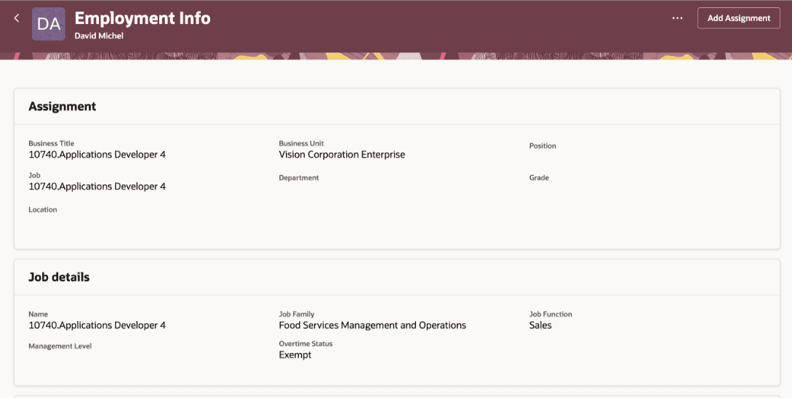The image size is (792, 398).
Task: Select the Assignment section heading
Action: click(63, 106)
